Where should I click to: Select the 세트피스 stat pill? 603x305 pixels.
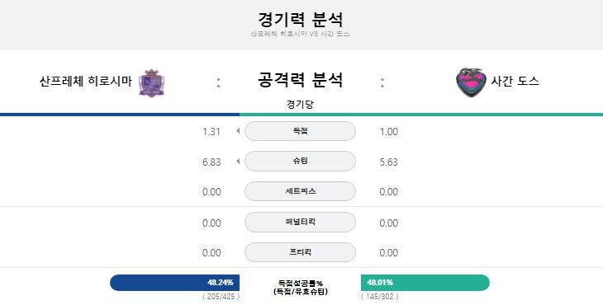coord(300,191)
